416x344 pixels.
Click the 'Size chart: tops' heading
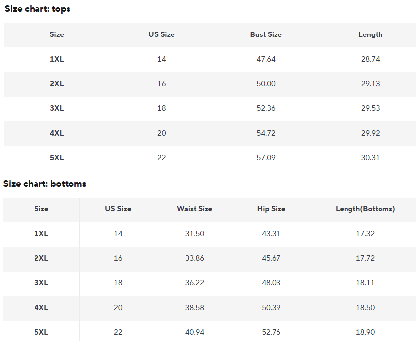pyautogui.click(x=37, y=9)
